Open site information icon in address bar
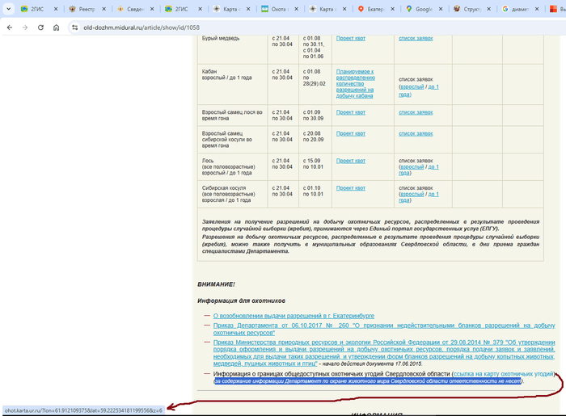 click(x=75, y=27)
